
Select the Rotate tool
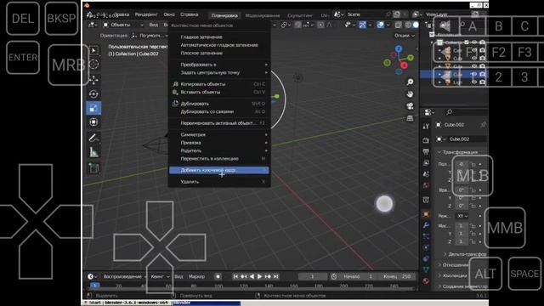(x=93, y=94)
